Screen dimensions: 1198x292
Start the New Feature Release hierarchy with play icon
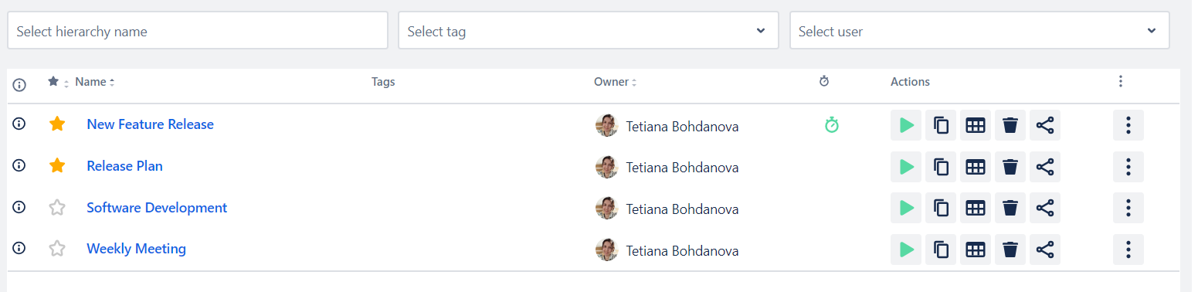tap(906, 125)
